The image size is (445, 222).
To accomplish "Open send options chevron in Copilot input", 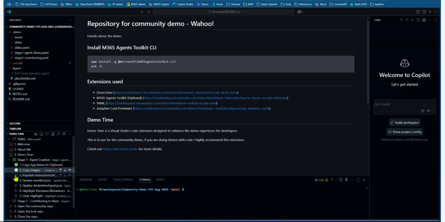I will click(432, 111).
